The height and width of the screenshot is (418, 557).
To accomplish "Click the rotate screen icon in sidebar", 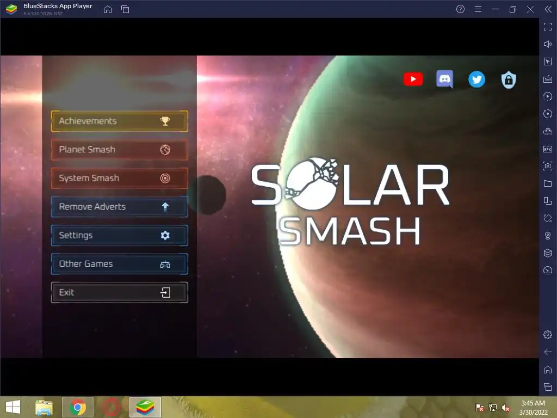I will coord(548,201).
